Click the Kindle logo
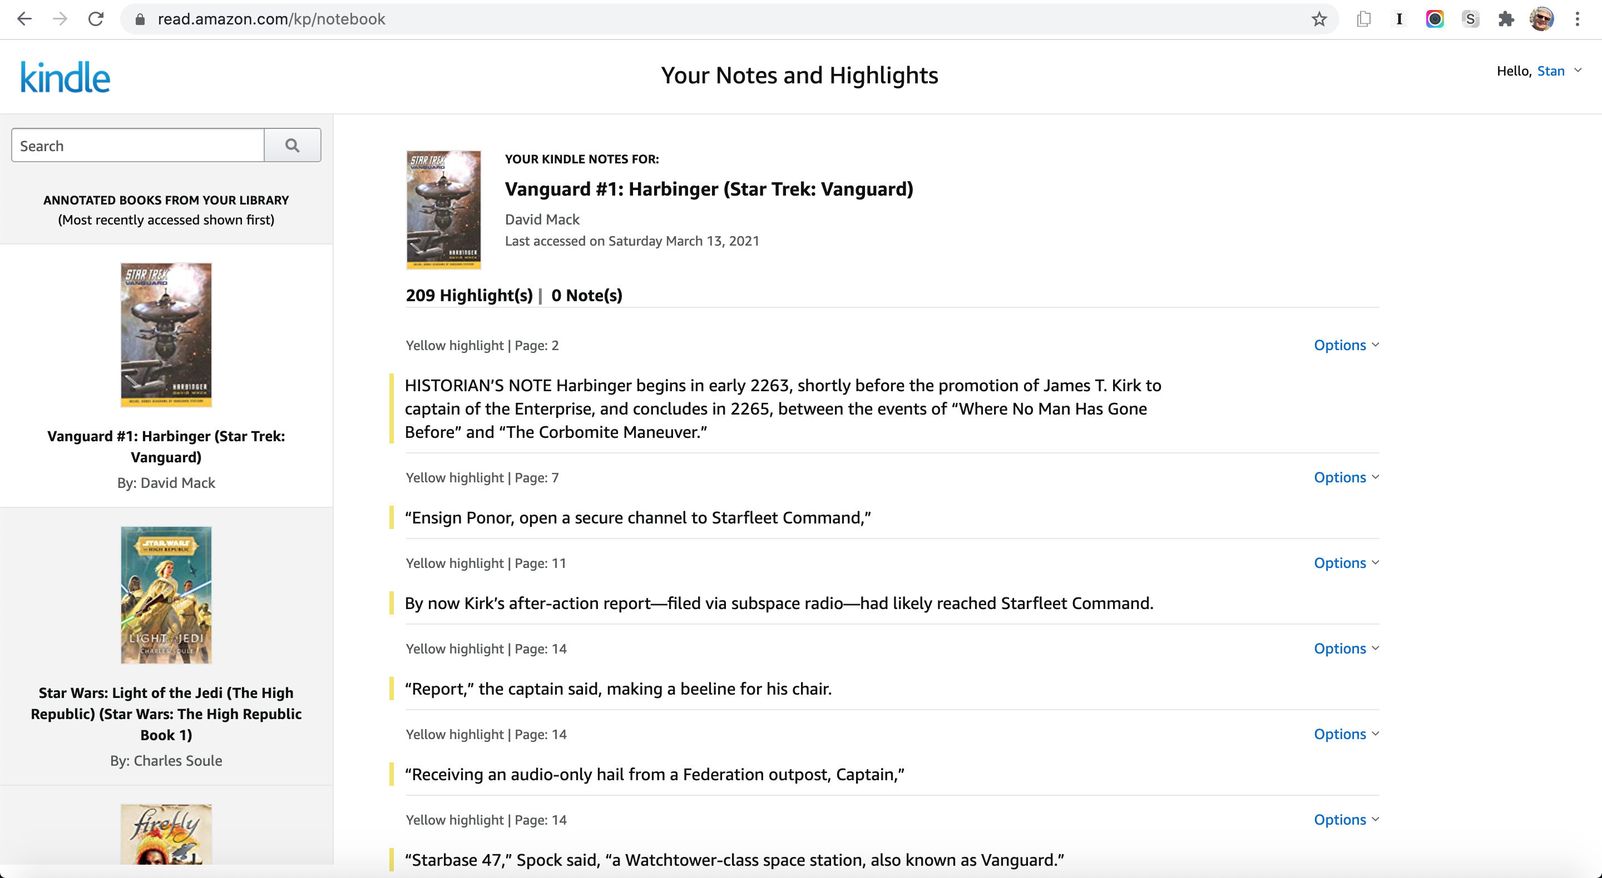This screenshot has width=1602, height=878. [65, 77]
